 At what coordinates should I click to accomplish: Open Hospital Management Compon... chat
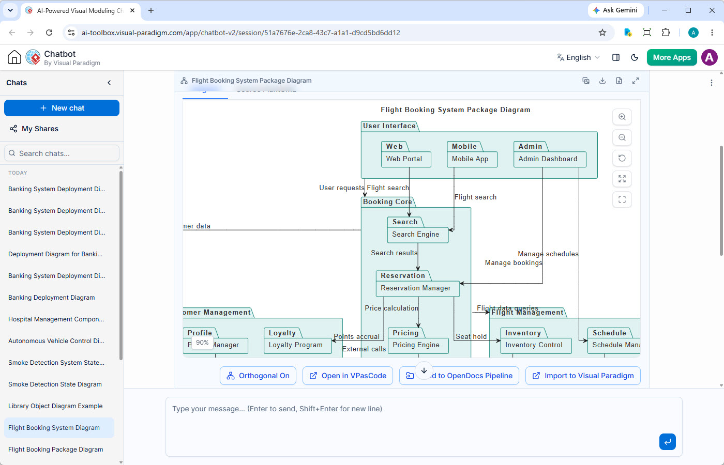[x=59, y=319]
